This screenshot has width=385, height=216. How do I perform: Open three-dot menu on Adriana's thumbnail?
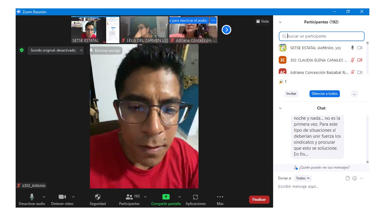[x=213, y=20]
